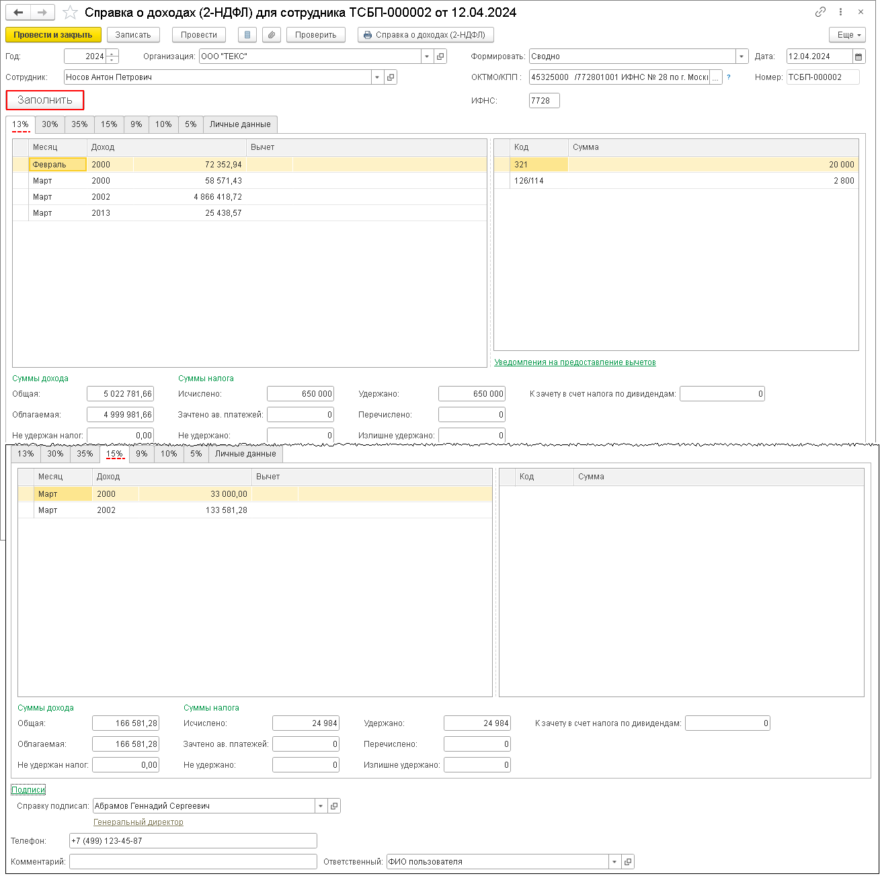Add document to favorites star
Viewport: 880px width, 876px height.
pos(70,12)
